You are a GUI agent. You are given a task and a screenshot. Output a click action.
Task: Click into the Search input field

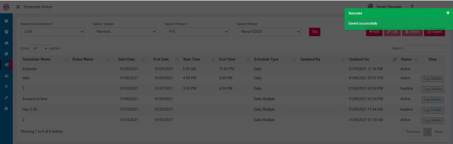(425, 48)
